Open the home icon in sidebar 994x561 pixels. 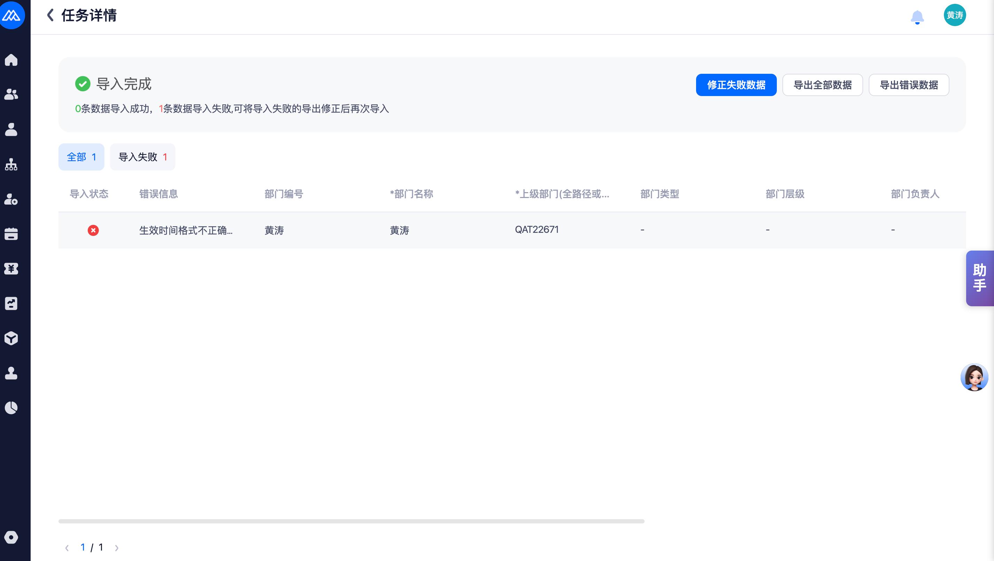click(x=11, y=60)
